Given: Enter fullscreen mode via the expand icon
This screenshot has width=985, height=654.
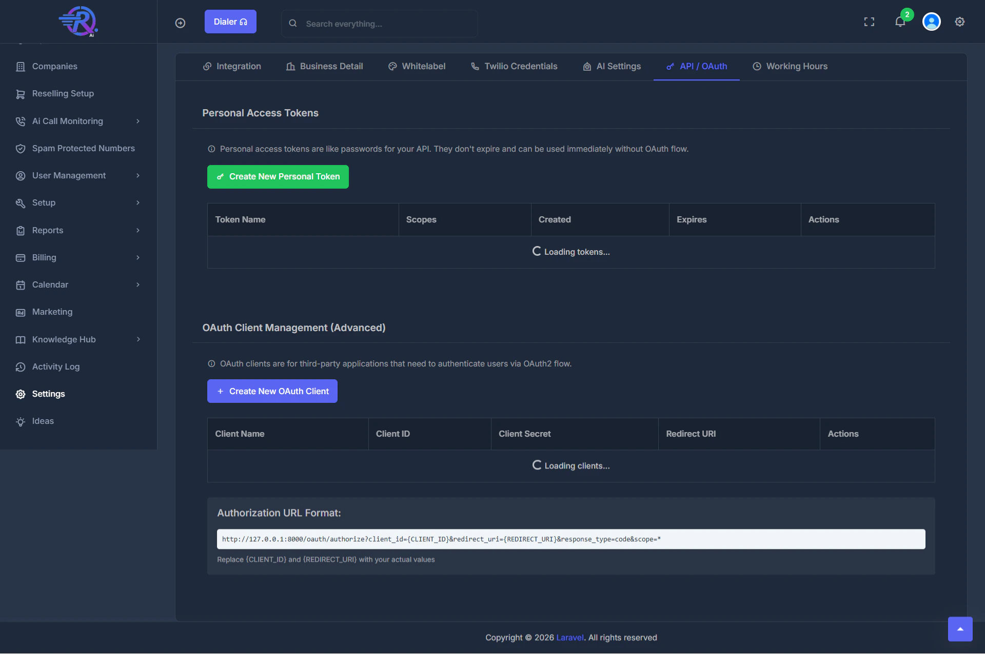Looking at the screenshot, I should [870, 22].
